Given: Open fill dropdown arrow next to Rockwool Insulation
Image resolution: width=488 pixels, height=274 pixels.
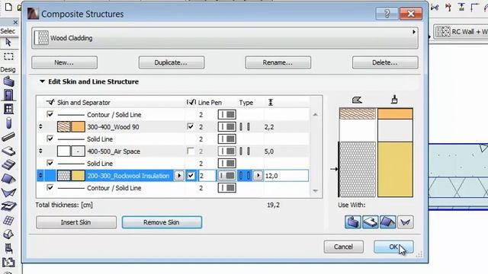Looking at the screenshot, I should pos(179,176).
